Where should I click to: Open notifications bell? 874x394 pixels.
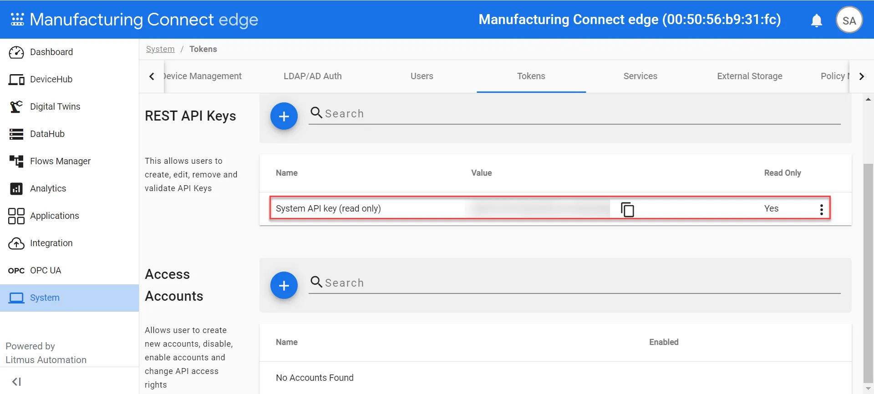817,20
